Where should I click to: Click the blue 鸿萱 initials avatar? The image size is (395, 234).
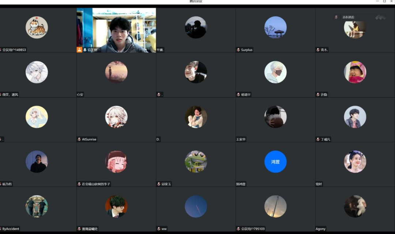click(x=275, y=162)
